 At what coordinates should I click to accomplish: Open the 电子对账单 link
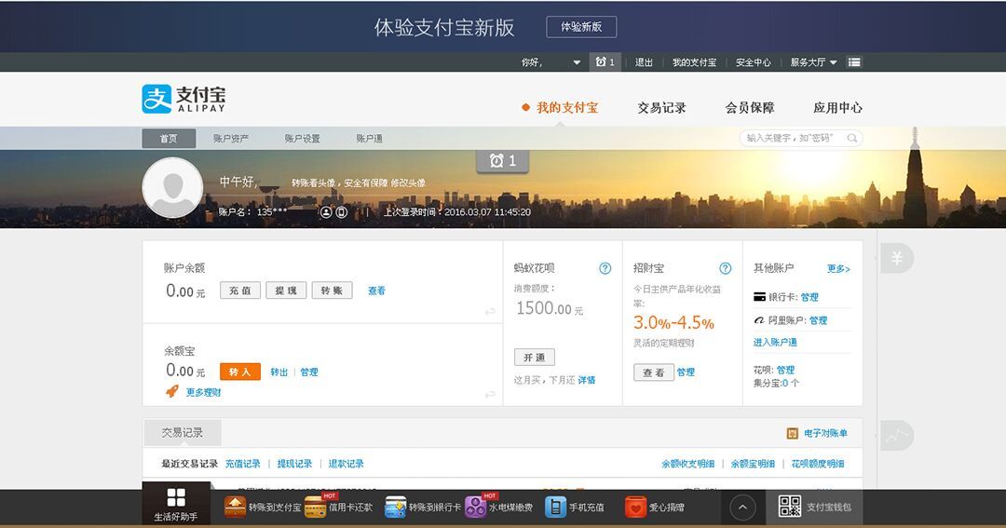(x=824, y=433)
